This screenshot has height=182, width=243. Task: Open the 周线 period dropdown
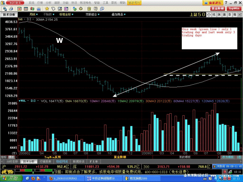34,15
